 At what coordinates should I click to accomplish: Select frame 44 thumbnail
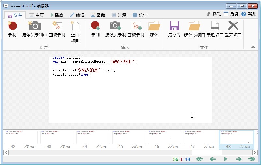pyautogui.click(x=93, y=140)
